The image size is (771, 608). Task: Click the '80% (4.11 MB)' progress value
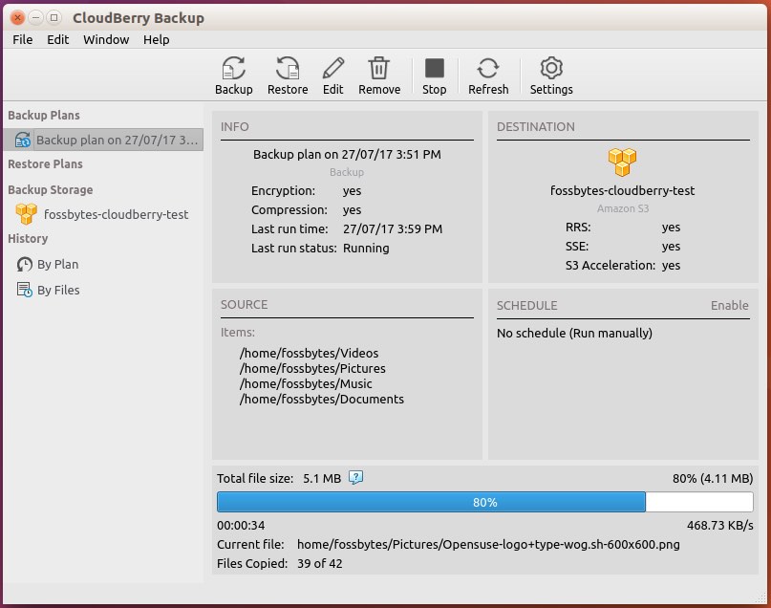click(x=713, y=479)
